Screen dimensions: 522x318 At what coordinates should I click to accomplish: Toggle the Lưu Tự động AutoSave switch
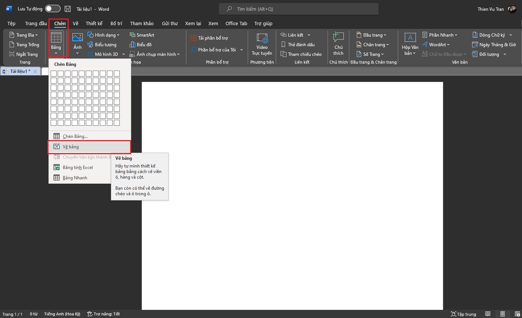[x=53, y=9]
